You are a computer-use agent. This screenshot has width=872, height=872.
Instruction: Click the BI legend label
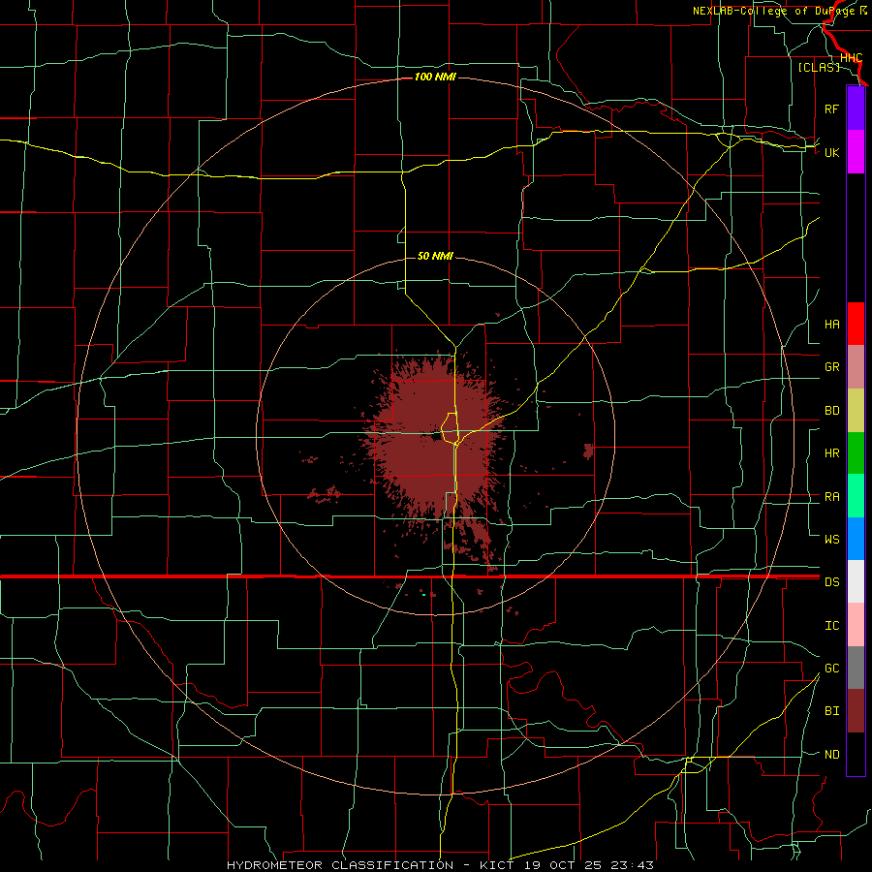coord(831,711)
